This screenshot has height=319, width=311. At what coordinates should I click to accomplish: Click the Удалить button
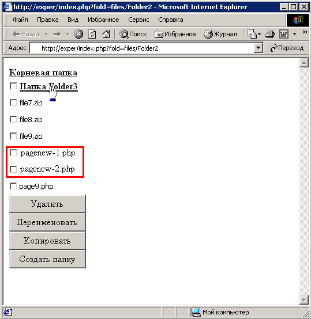click(x=47, y=204)
